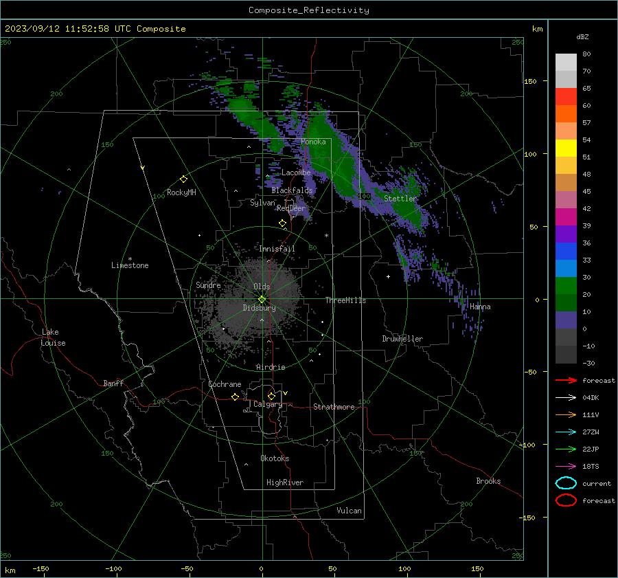Click the Brooks city label
Image resolution: width=618 pixels, height=578 pixels.
488,481
